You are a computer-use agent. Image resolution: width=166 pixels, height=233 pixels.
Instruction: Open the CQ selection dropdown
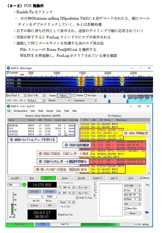coord(132,204)
